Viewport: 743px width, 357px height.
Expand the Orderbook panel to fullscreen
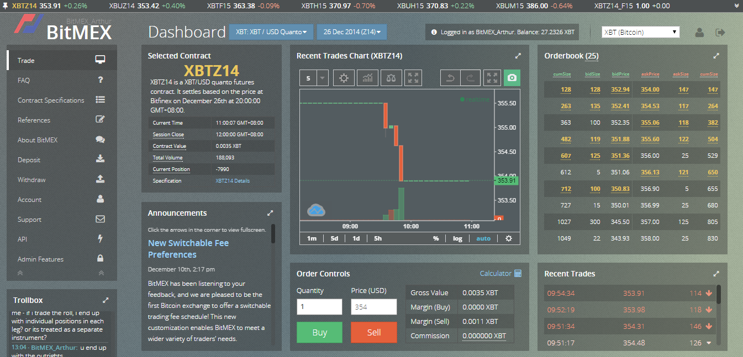click(x=716, y=56)
